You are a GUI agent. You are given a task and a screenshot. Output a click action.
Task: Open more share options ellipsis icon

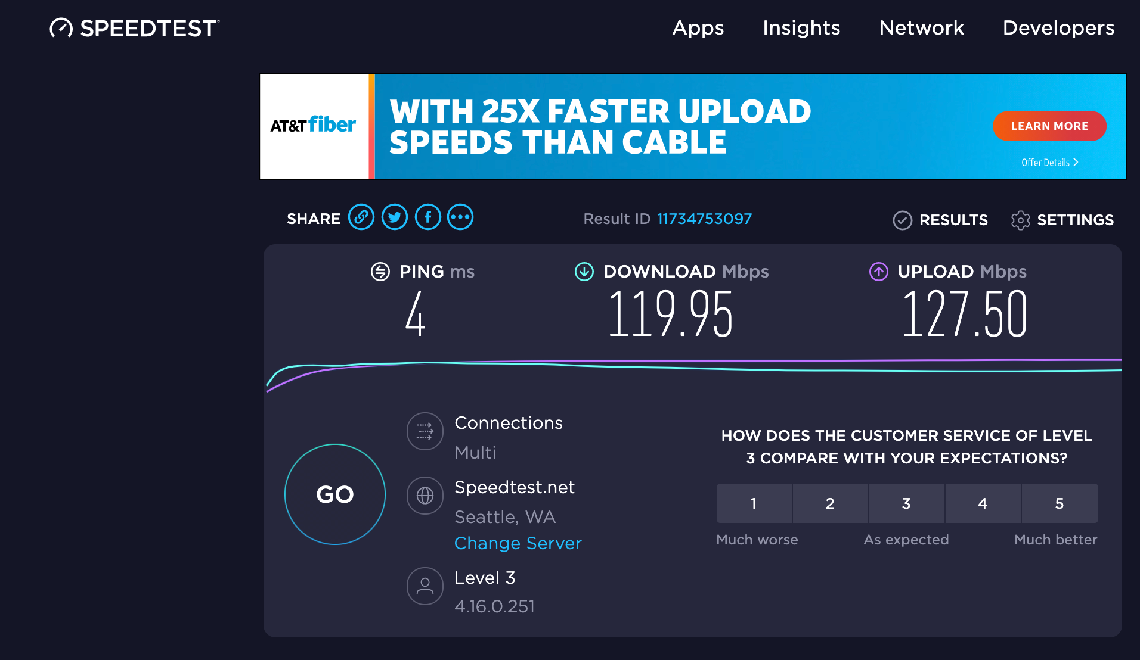pos(460,217)
